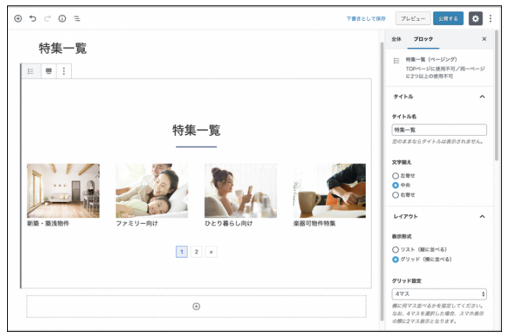Click the alignment icon in block toolbar
This screenshot has height=336, width=506.
pyautogui.click(x=48, y=71)
